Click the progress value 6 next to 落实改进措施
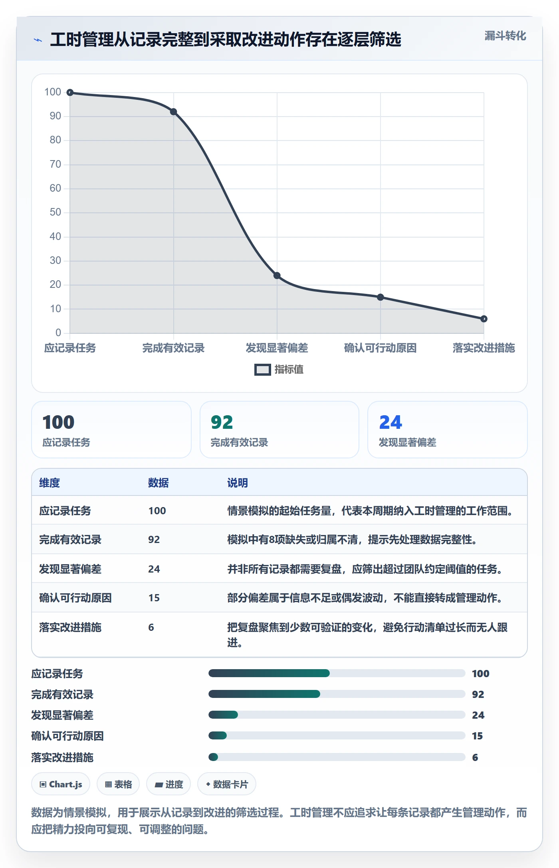The image size is (559, 868). pos(475,757)
